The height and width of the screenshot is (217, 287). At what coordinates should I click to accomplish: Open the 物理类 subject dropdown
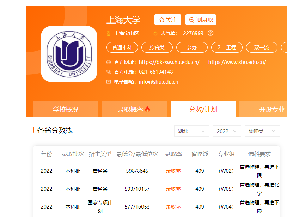pyautogui.click(x=262, y=131)
